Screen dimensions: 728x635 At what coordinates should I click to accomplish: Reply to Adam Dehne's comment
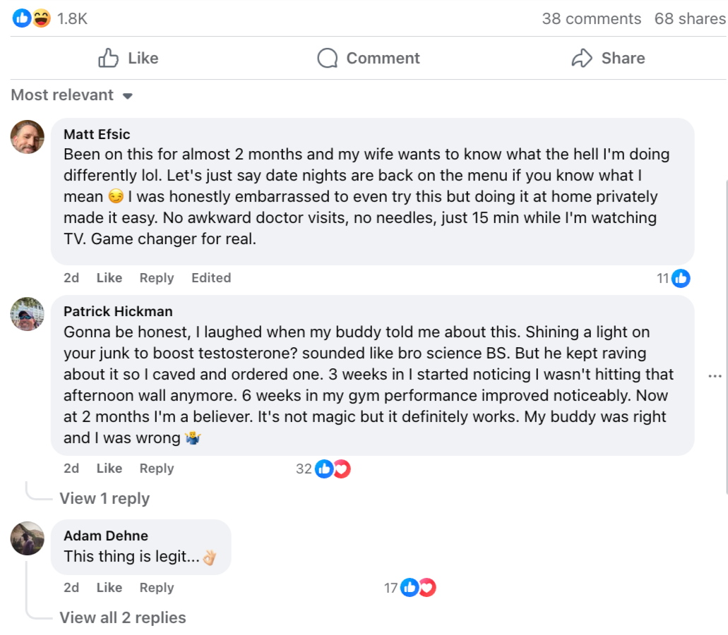157,588
